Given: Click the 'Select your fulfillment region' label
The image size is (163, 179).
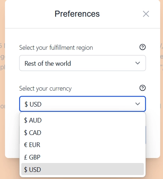Looking at the screenshot, I should point(56,48).
